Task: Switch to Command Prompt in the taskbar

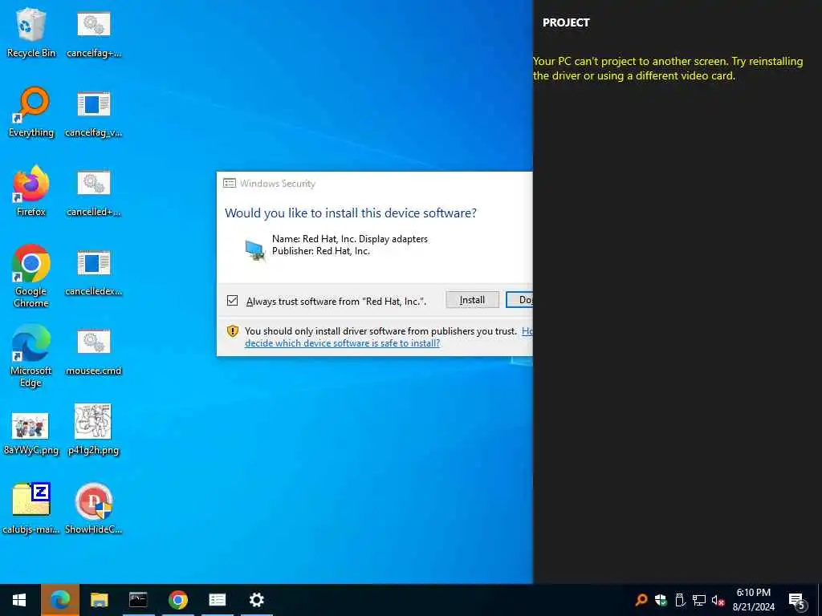Action: 138,600
